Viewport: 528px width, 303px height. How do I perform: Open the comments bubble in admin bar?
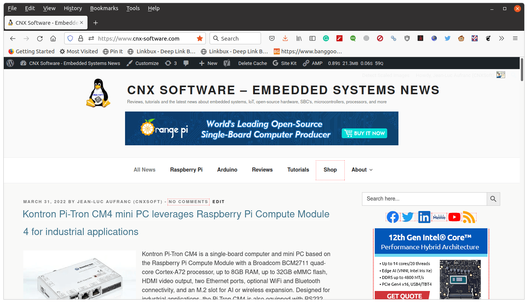point(186,63)
